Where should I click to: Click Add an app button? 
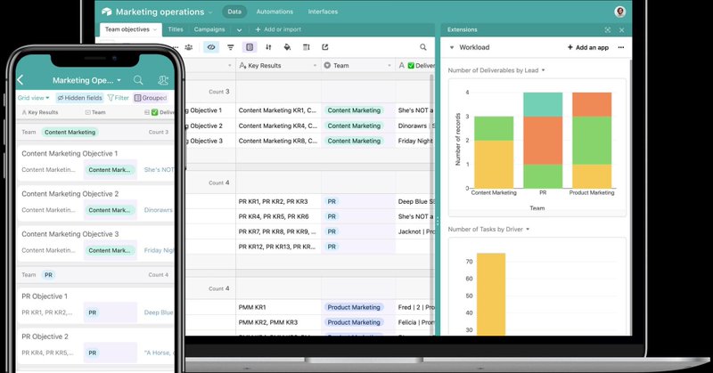pyautogui.click(x=587, y=47)
